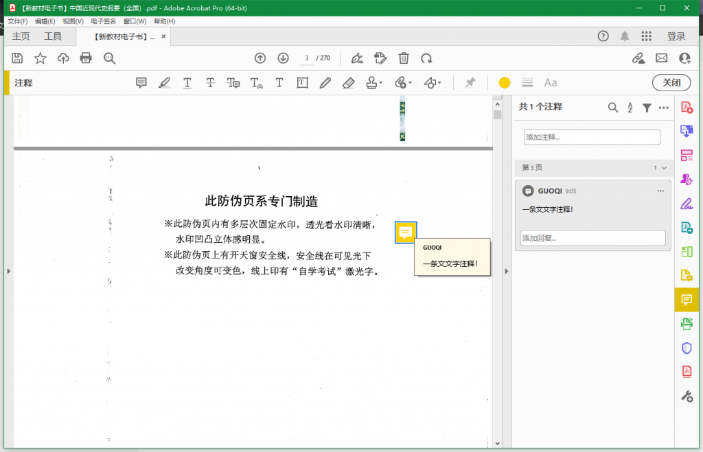Open the filter comments funnel icon
Screen dimensions: 703x452
(x=647, y=108)
